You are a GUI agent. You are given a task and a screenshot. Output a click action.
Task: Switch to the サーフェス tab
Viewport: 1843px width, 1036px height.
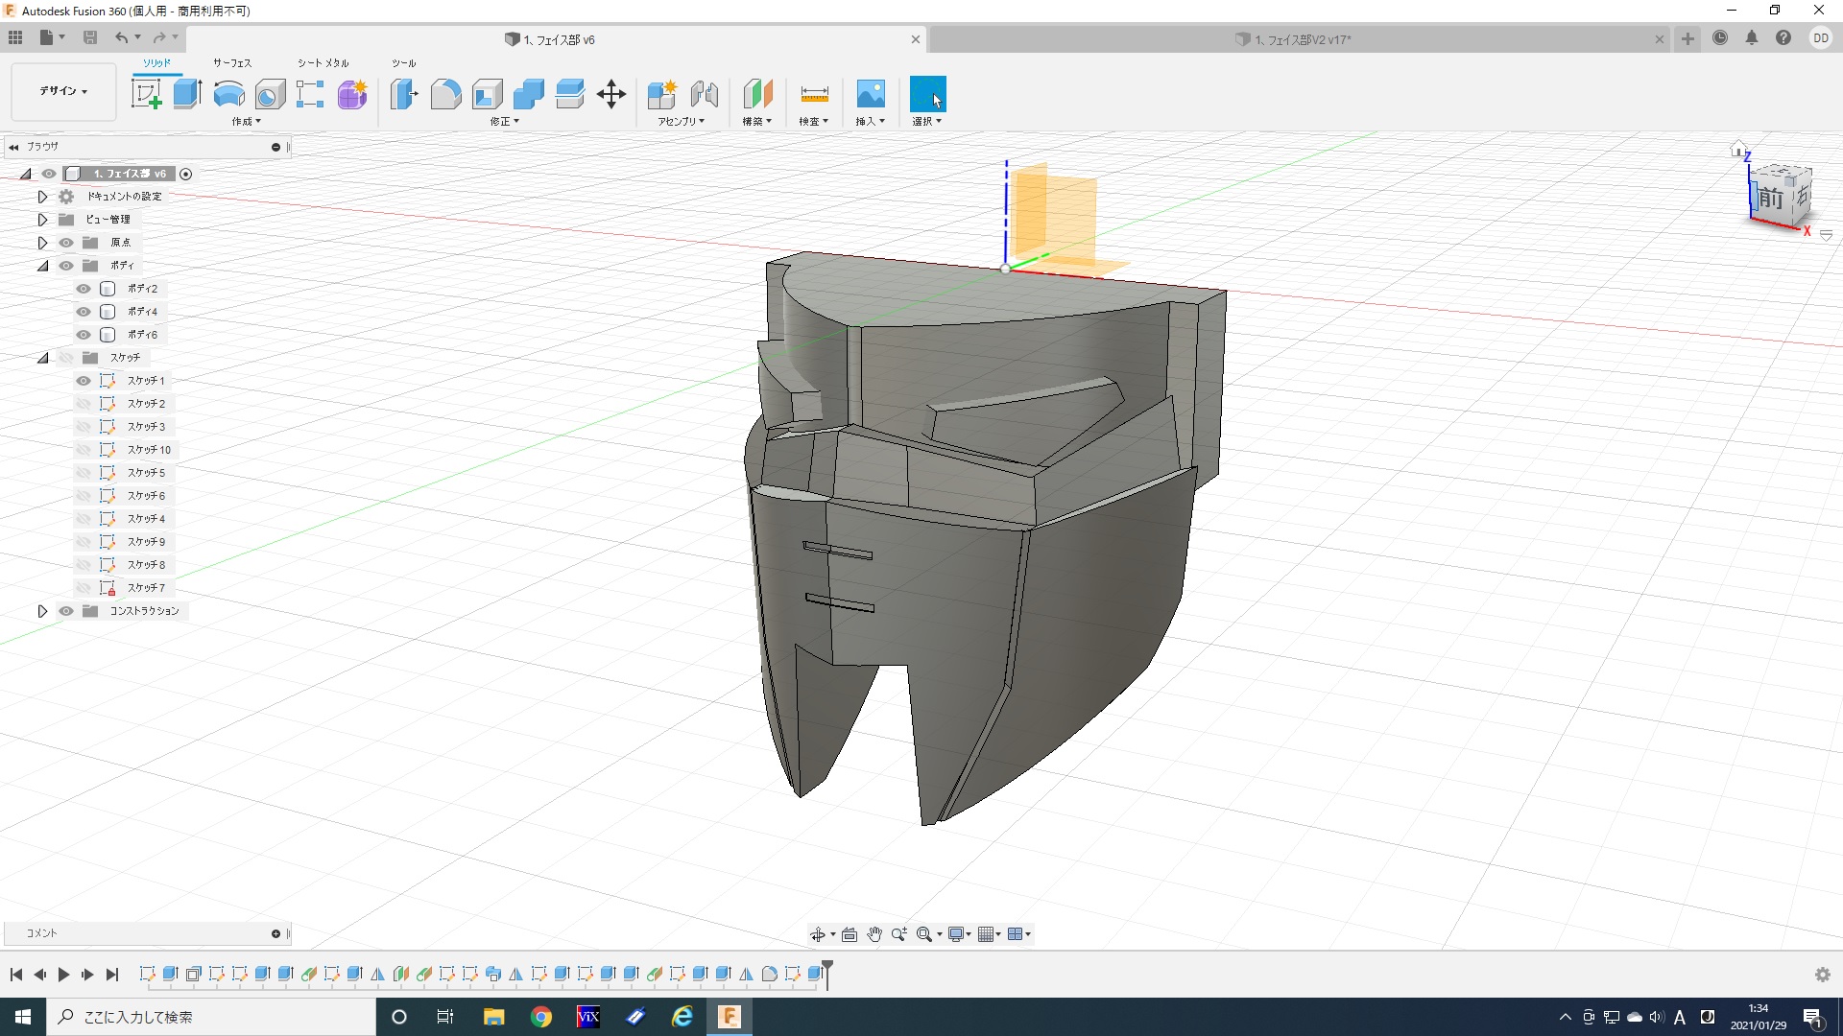tap(231, 63)
